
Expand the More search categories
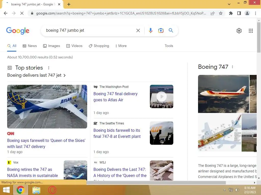(121, 46)
